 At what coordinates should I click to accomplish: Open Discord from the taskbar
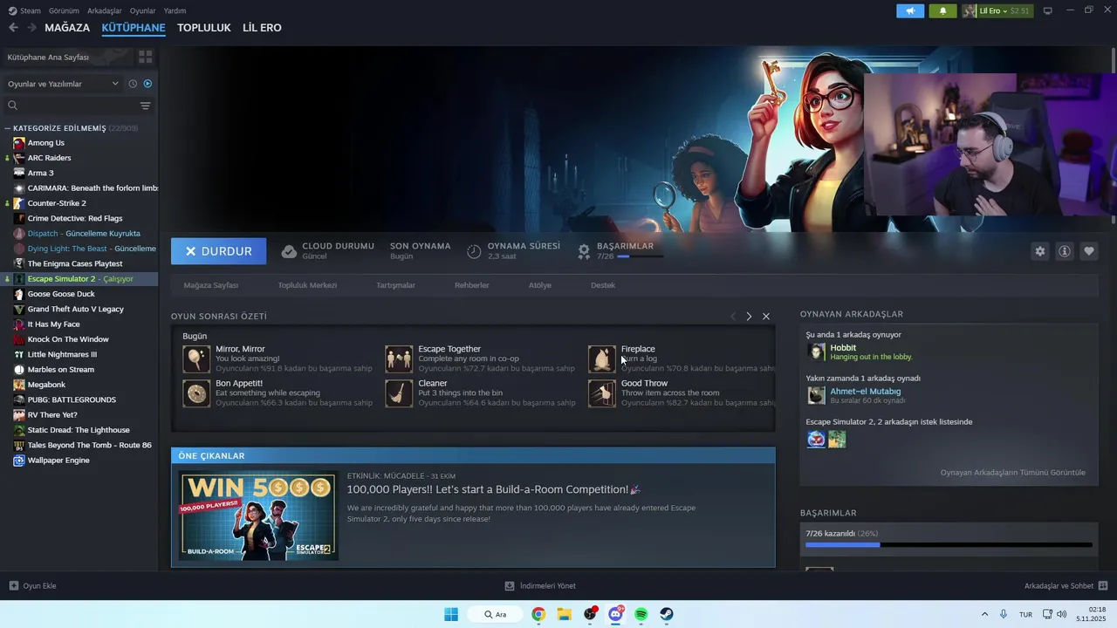pos(615,614)
